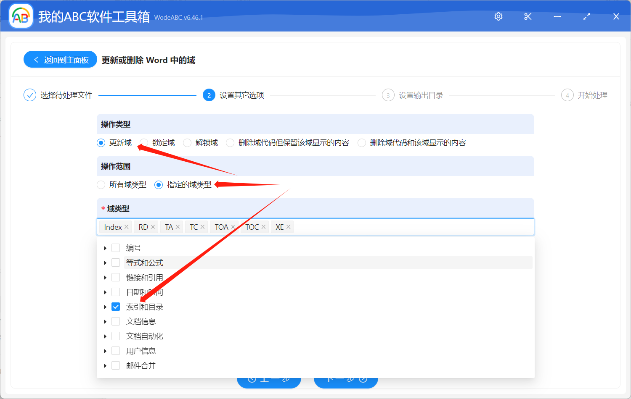This screenshot has width=631, height=399.
Task: Expand the 链接和引用 tree node
Action: coord(105,277)
